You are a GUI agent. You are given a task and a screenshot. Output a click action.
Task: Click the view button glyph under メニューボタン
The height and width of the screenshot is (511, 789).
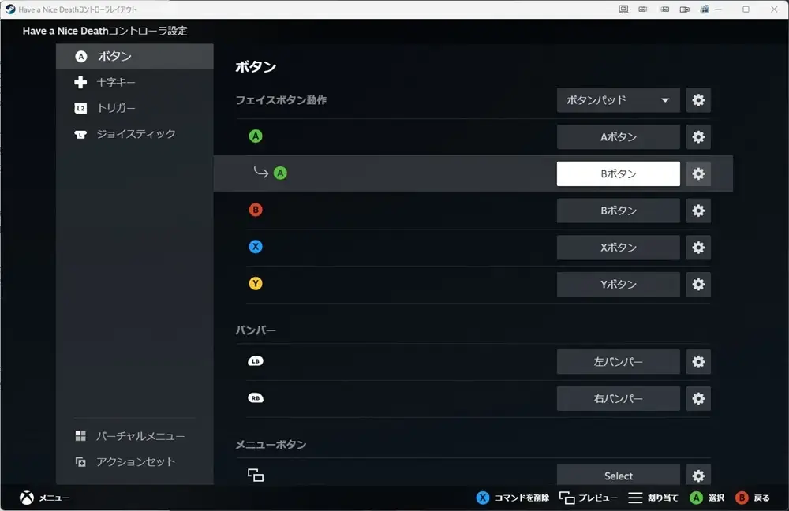tap(256, 475)
